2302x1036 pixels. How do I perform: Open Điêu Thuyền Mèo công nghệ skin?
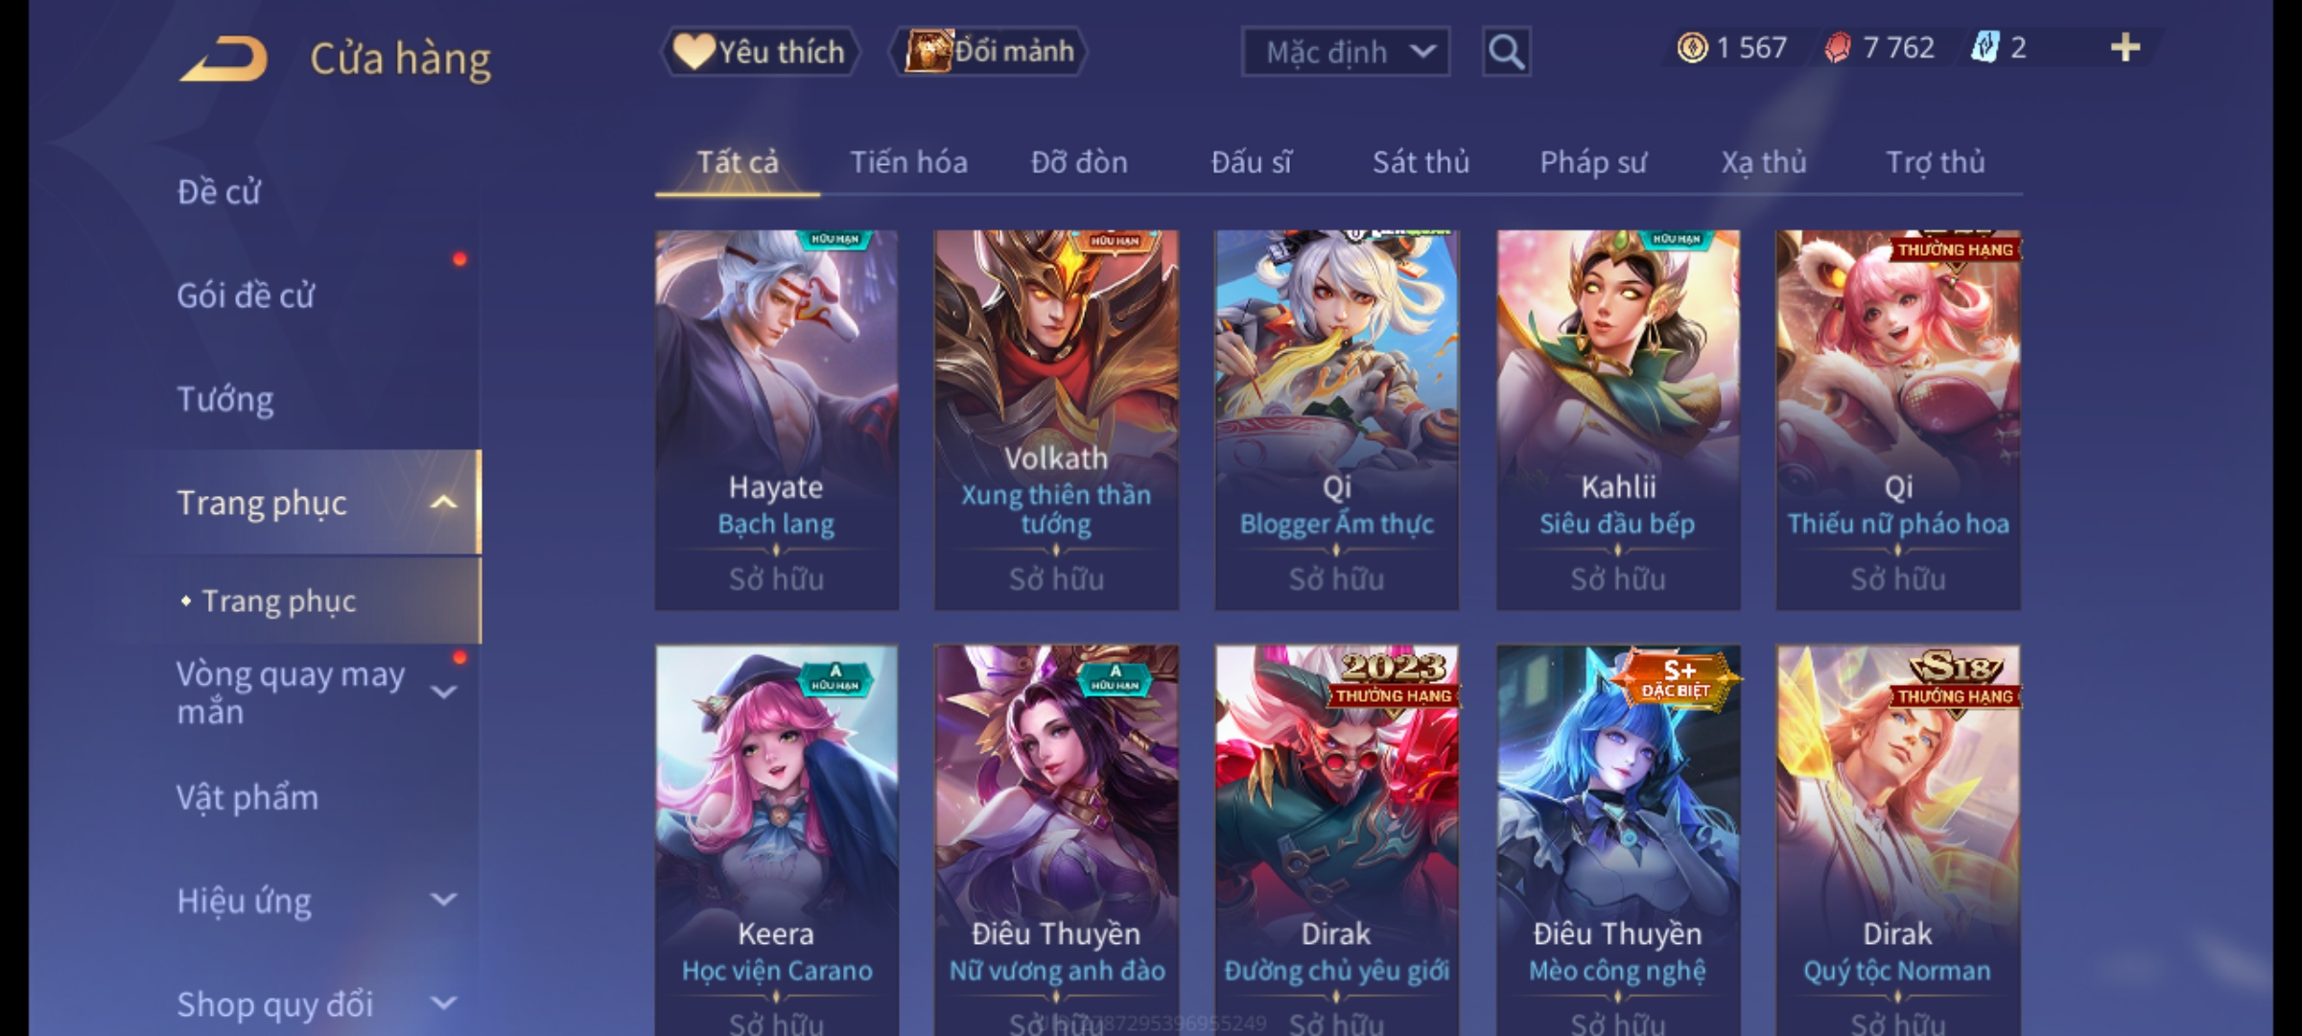1618,840
